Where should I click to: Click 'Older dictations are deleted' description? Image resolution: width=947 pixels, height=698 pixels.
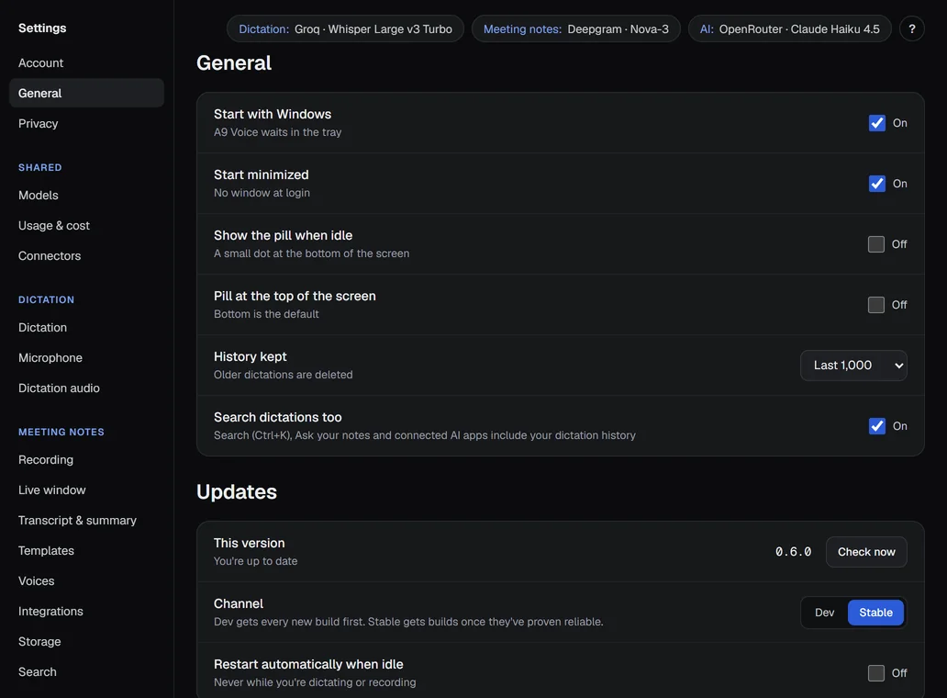(x=284, y=375)
